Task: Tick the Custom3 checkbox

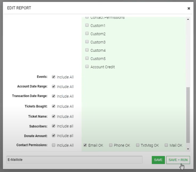Action: coord(87,42)
